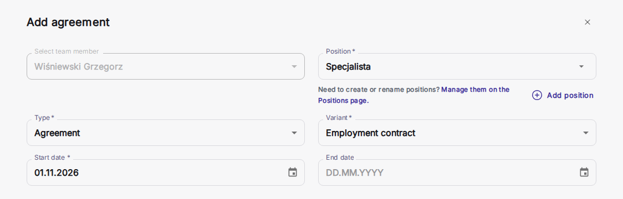
Task: Click the Select team member dropdown arrow
Action: 294,66
